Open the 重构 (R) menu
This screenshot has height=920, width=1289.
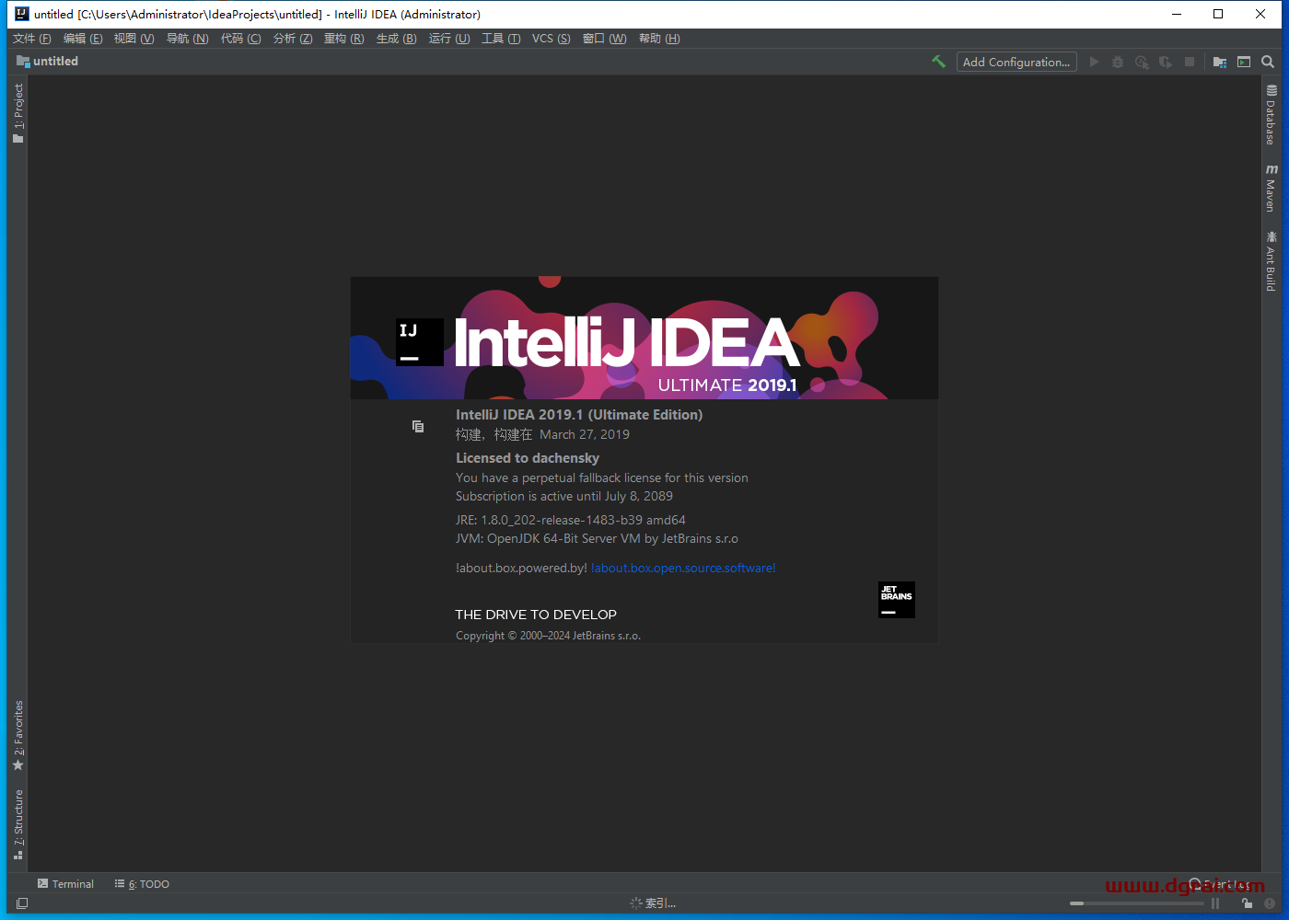click(344, 38)
